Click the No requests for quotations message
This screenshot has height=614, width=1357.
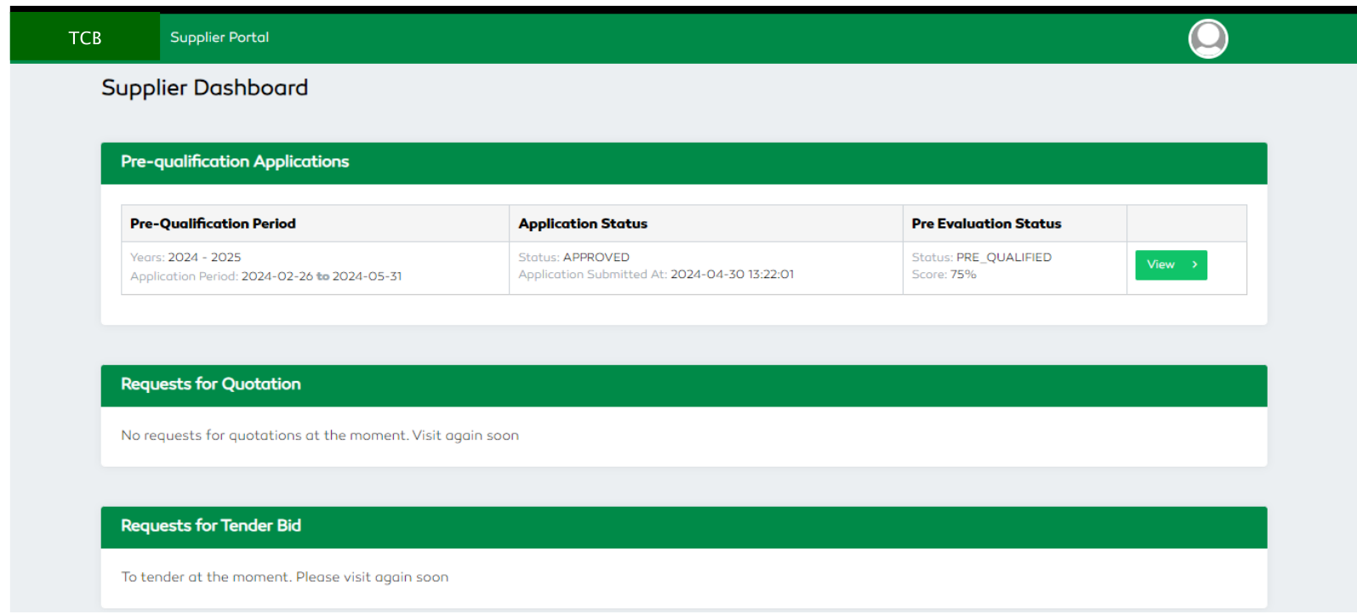[x=320, y=435]
